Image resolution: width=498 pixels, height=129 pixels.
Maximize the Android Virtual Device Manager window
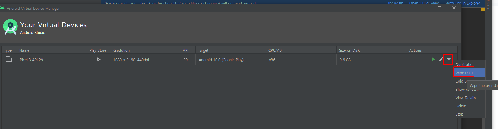point(440,8)
